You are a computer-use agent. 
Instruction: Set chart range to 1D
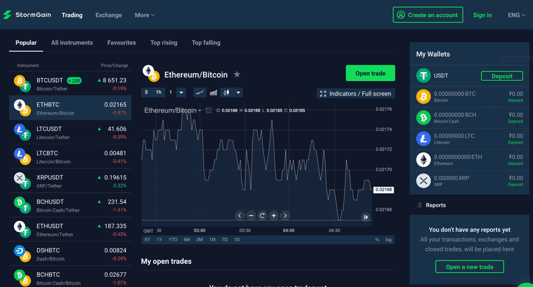coord(237,240)
